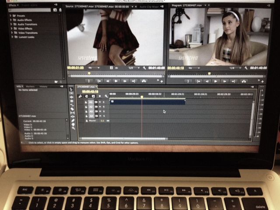The image size is (280, 210).
Task: Expand the Video Transitions folder
Action: (x=12, y=33)
